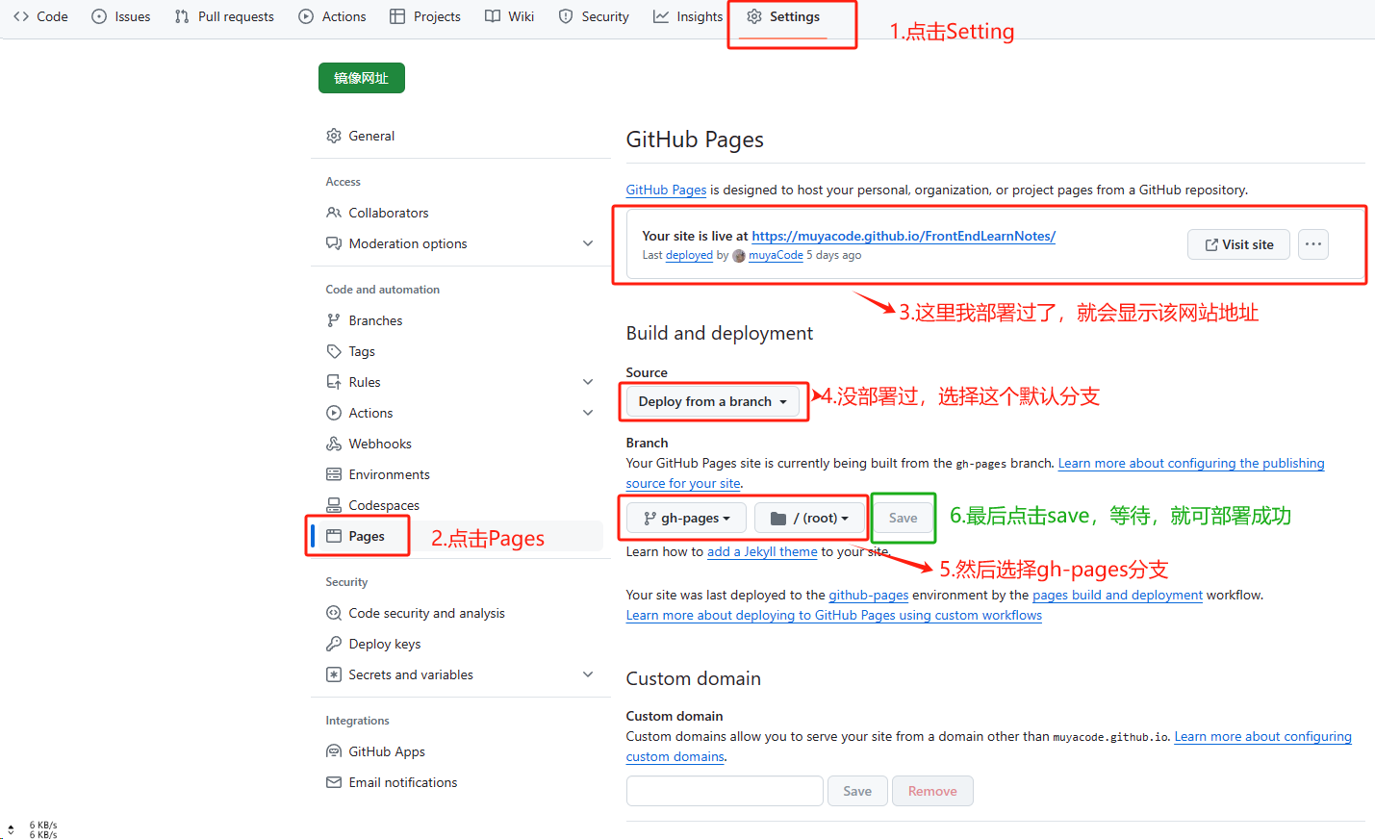Click Save next to branch selector
The width and height of the screenshot is (1375, 839).
click(x=903, y=518)
